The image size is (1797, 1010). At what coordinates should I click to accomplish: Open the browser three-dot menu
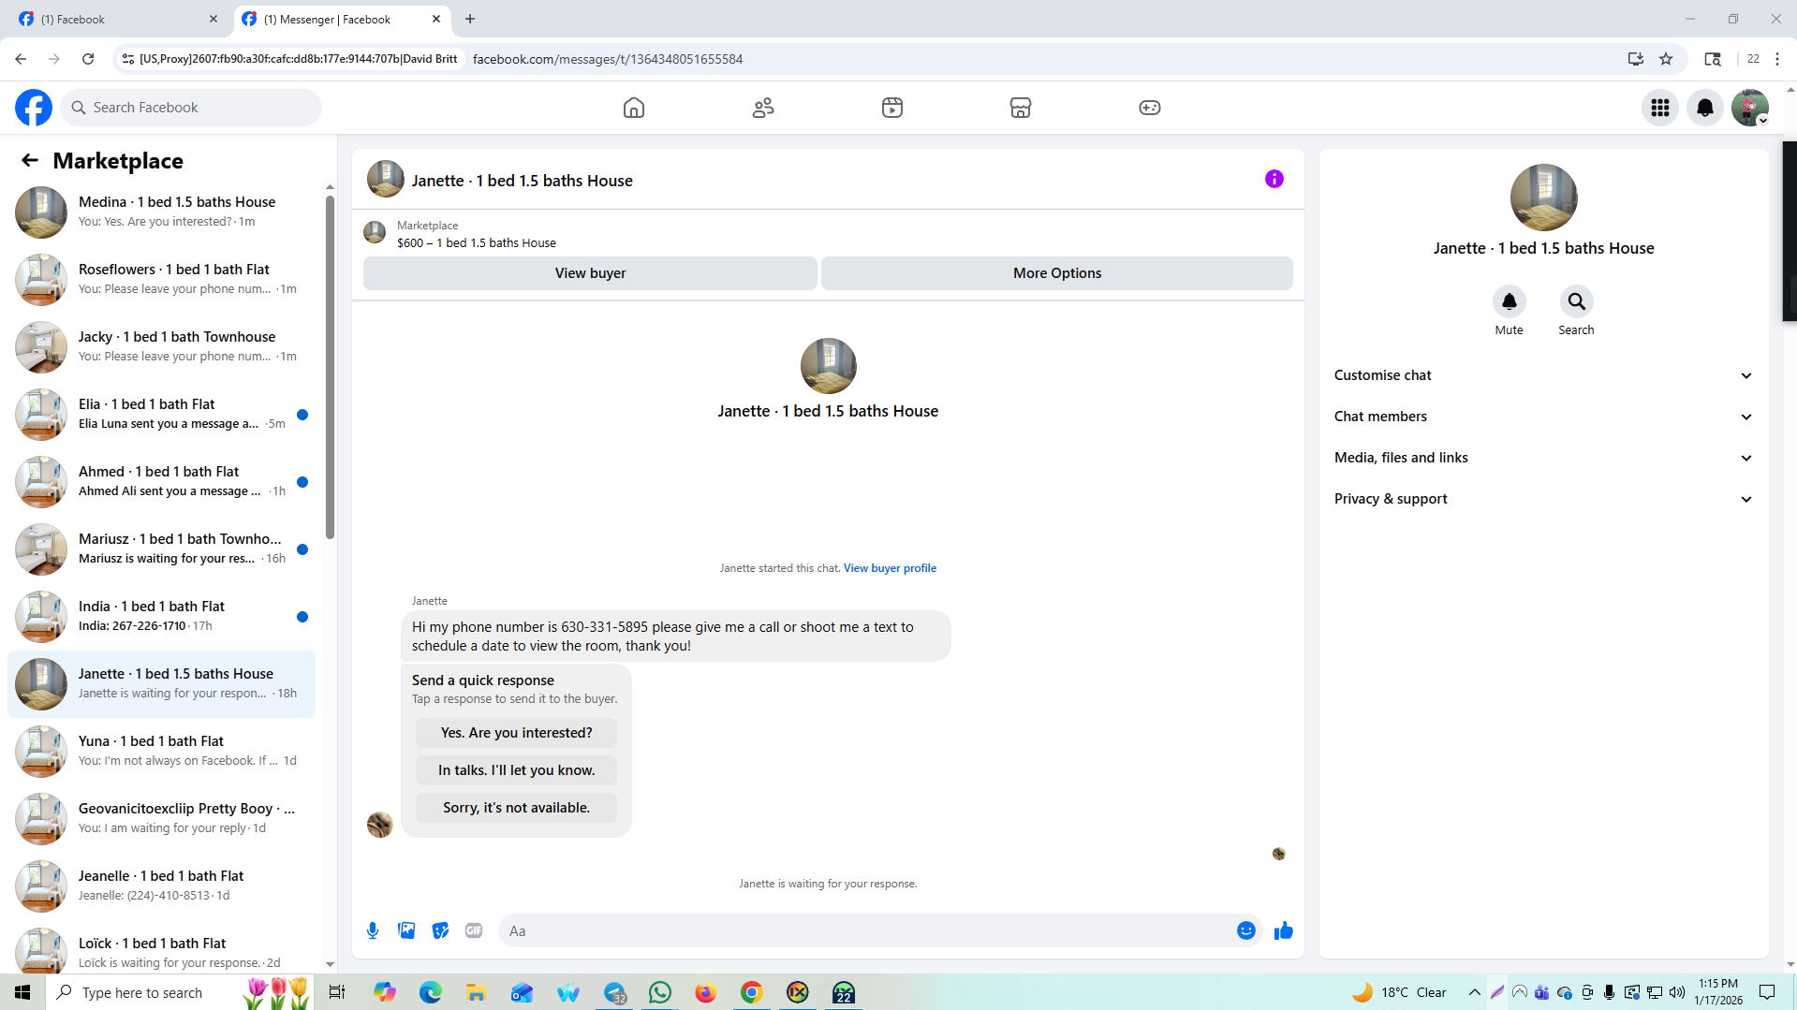click(x=1777, y=59)
